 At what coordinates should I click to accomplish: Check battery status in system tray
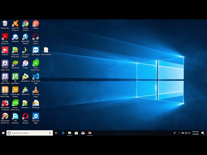pyautogui.click(x=183, y=133)
